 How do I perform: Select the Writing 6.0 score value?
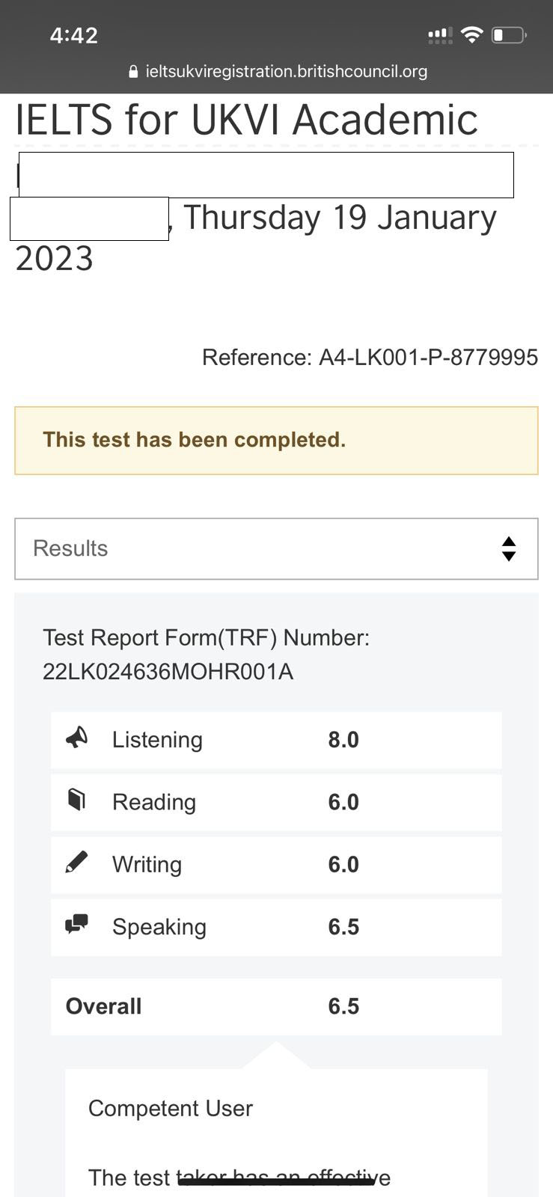(343, 864)
